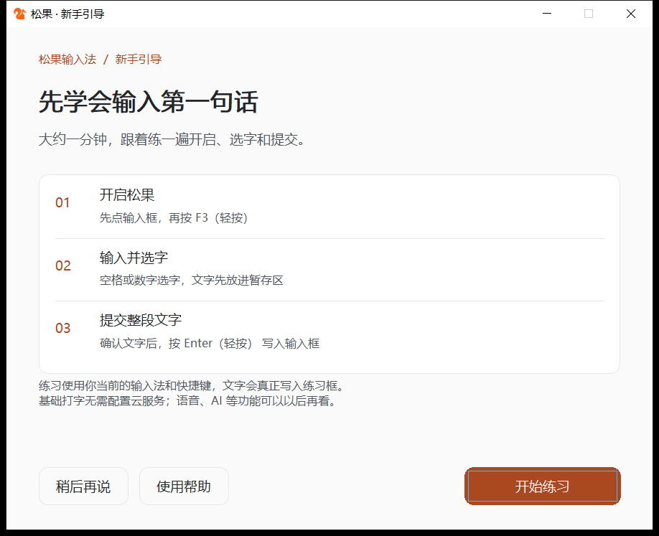Click the squirrel app icon in title bar
Viewport: 659px width, 536px height.
(x=20, y=14)
